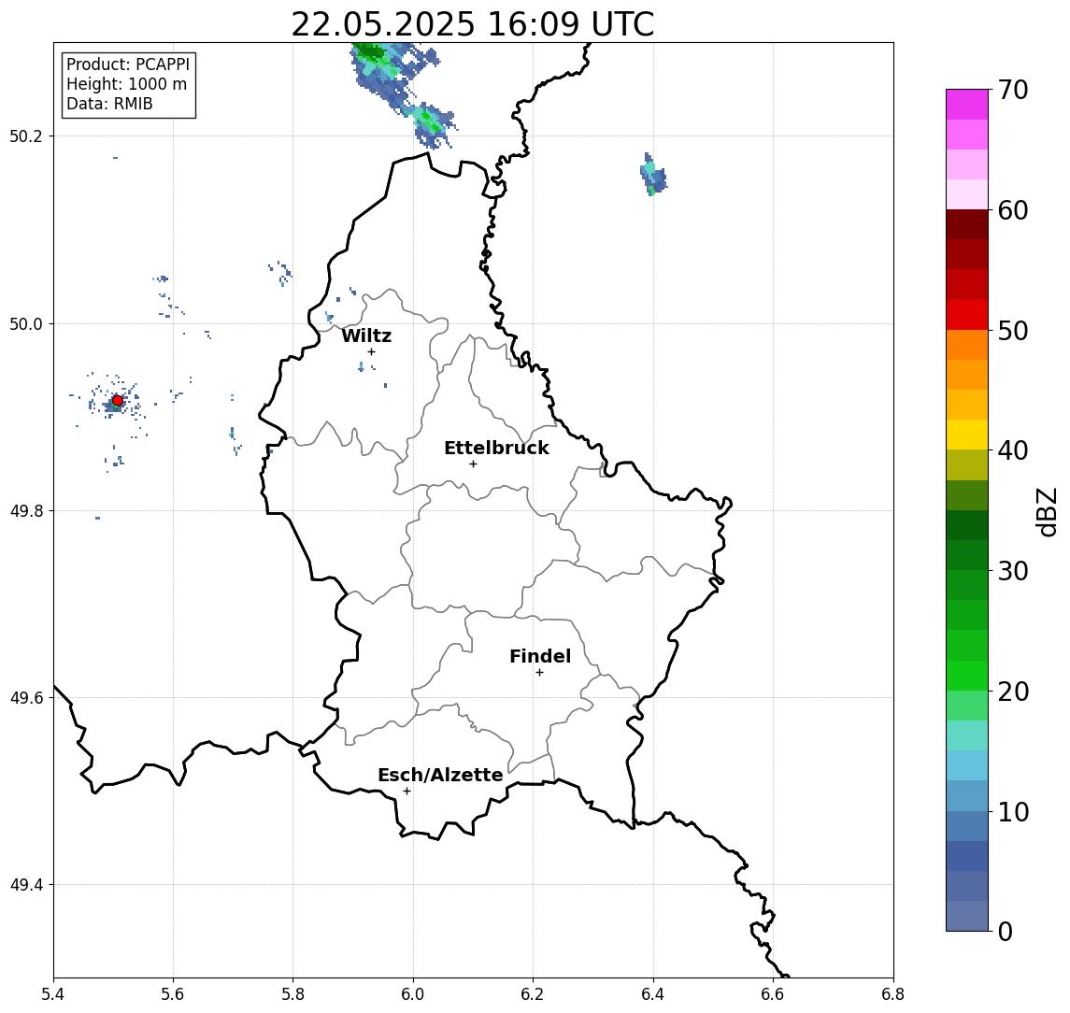
Task: Click the colorbar tick label 60
Action: 1013,210
